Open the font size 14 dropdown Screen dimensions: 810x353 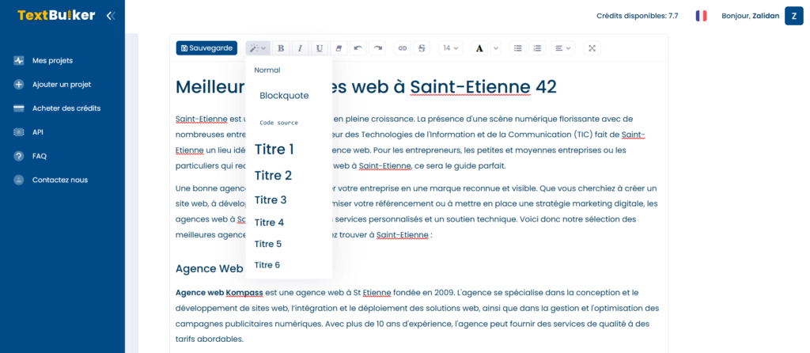pos(451,48)
